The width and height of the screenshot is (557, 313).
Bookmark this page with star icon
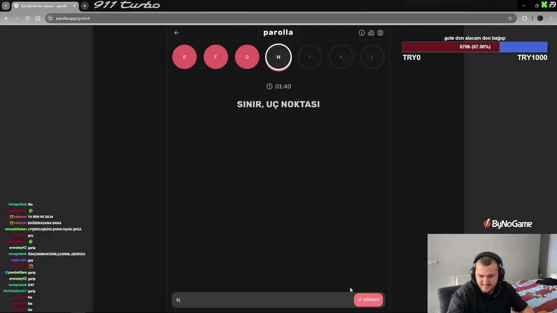coord(510,18)
